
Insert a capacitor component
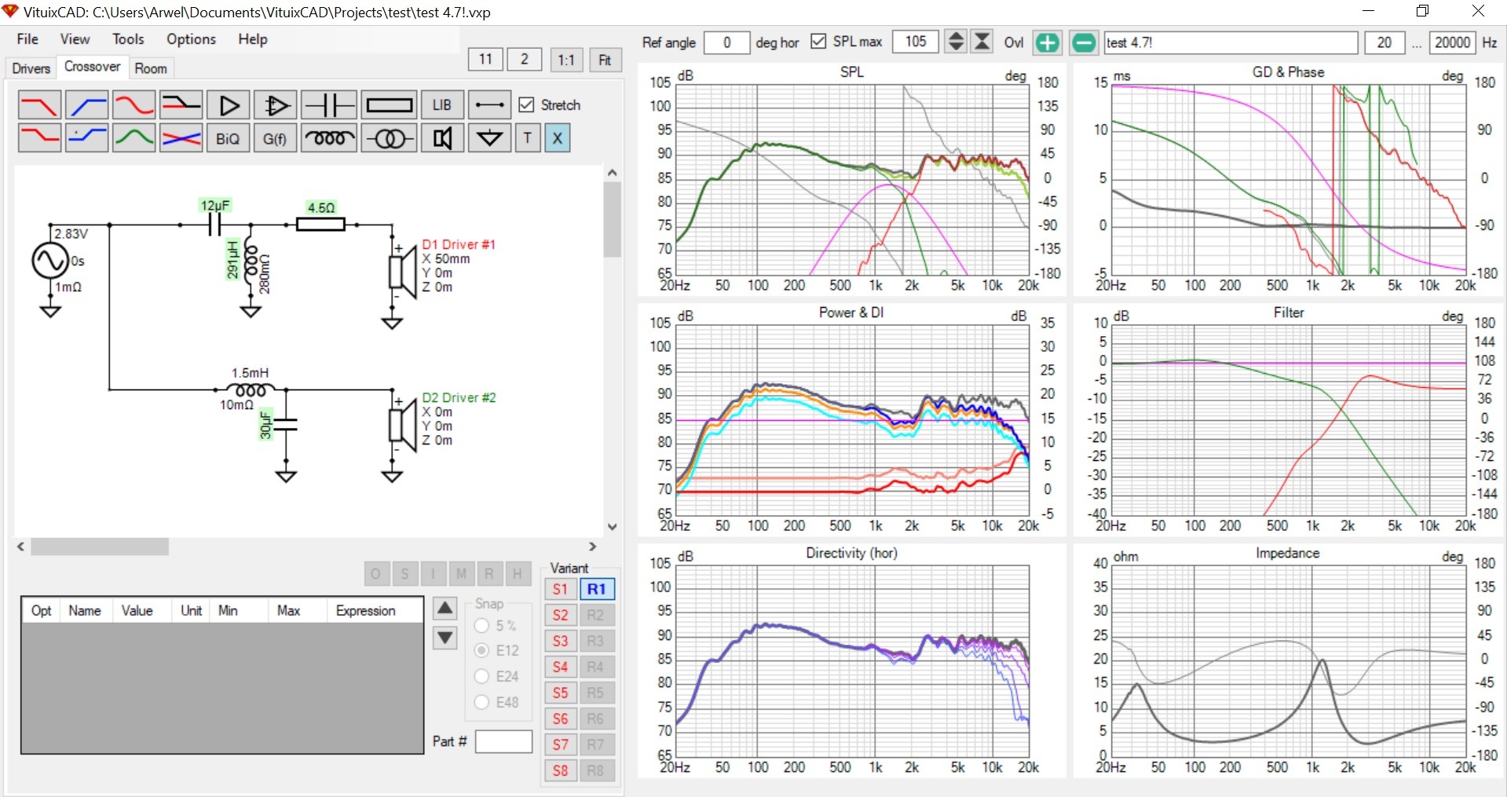329,104
